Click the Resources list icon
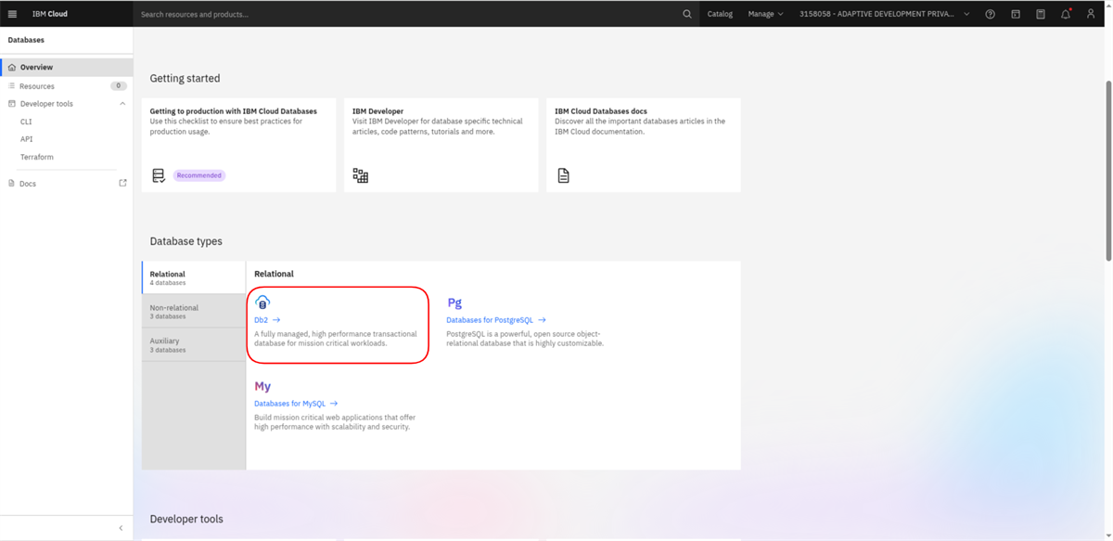This screenshot has width=1113, height=541. (x=12, y=86)
